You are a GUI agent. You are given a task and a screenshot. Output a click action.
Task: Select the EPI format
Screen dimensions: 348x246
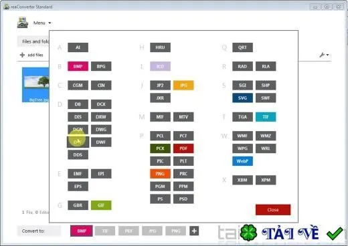pyautogui.click(x=101, y=174)
